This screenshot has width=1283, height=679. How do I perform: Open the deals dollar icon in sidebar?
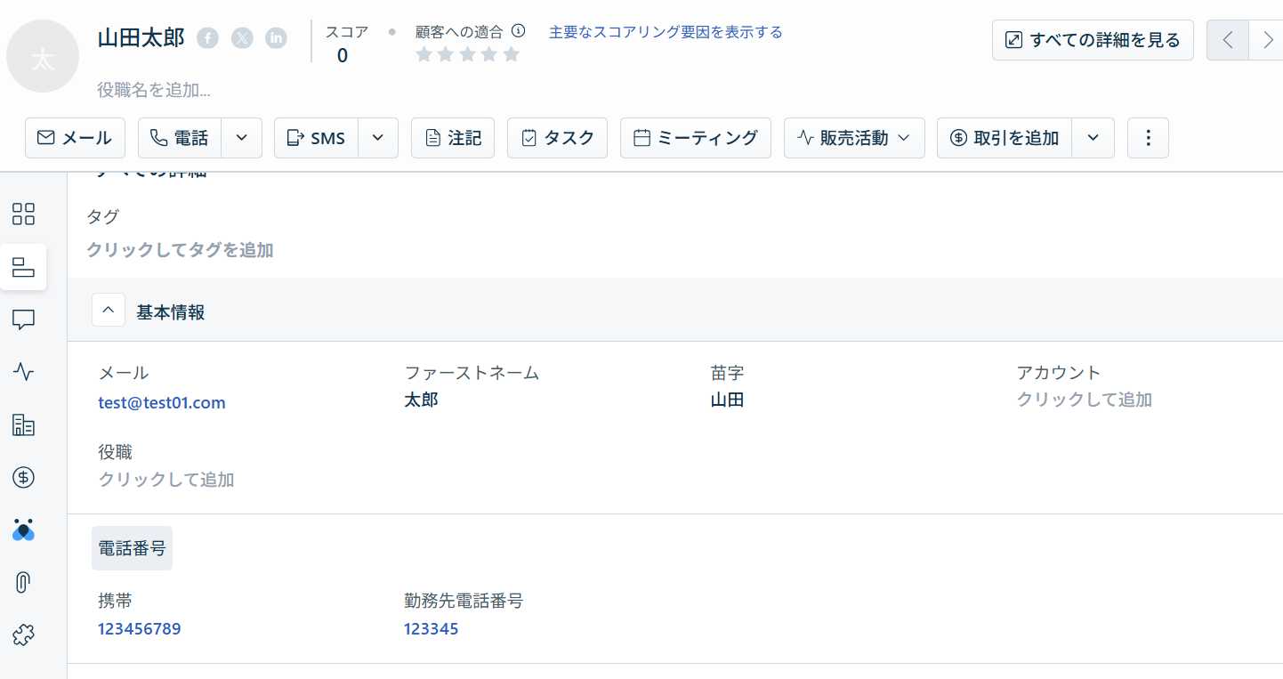[24, 478]
